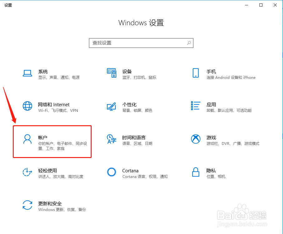Click description 你的帐户、电子邮件、同步设置

coord(63,146)
